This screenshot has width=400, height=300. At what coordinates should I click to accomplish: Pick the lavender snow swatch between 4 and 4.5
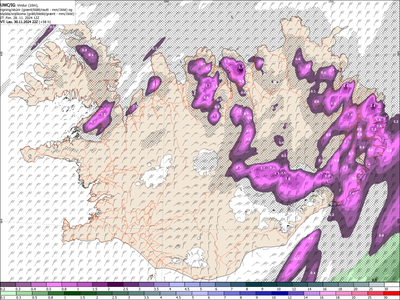tap(177, 285)
